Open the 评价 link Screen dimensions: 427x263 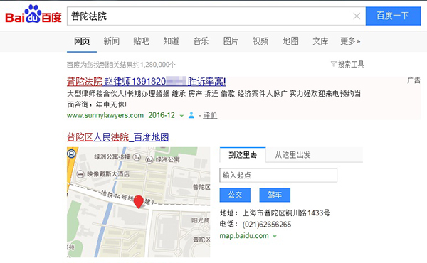[210, 115]
